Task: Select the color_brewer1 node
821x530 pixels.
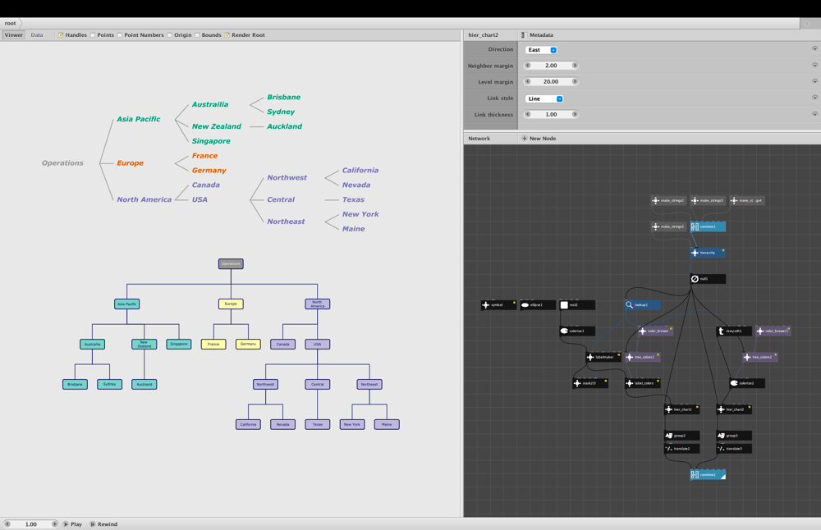Action: [773, 331]
